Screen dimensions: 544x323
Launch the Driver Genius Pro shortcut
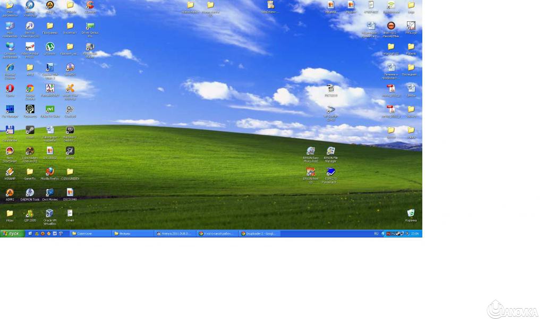click(90, 30)
